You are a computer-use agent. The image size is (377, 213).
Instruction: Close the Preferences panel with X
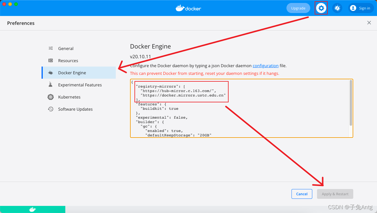click(x=369, y=23)
